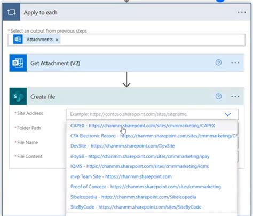Select the CFA Electronic Record site option

point(152,136)
